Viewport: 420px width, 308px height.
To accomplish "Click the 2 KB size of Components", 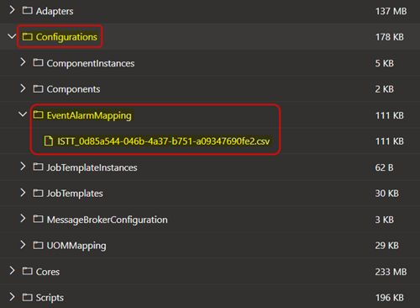I will coord(385,89).
